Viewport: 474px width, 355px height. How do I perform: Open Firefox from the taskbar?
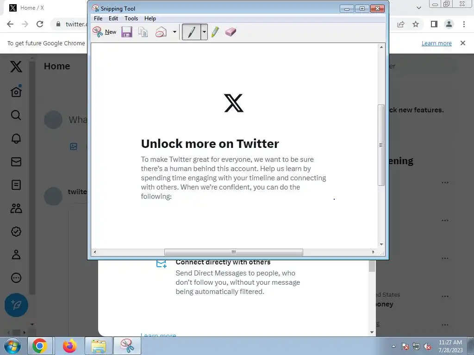point(69,346)
